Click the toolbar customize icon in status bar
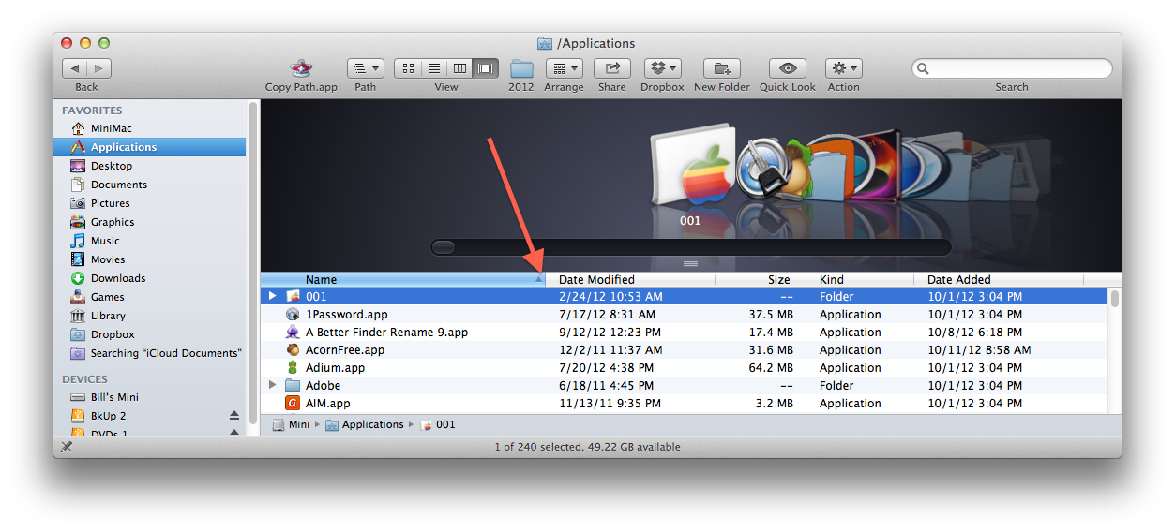 click(67, 447)
